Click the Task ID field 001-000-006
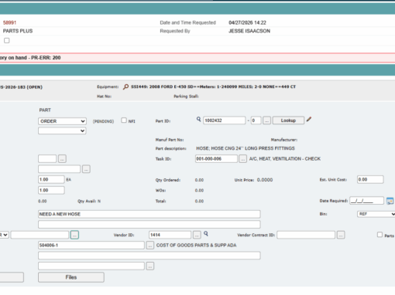Viewport: 395px width, 295px height. pos(216,159)
